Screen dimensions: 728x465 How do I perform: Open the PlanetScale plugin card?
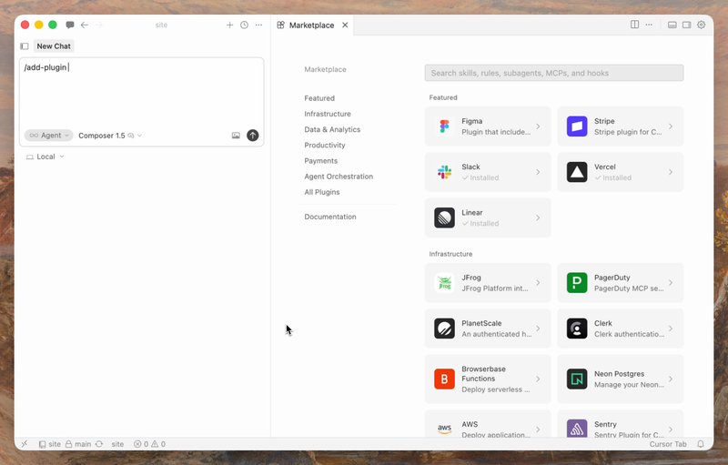pyautogui.click(x=488, y=329)
